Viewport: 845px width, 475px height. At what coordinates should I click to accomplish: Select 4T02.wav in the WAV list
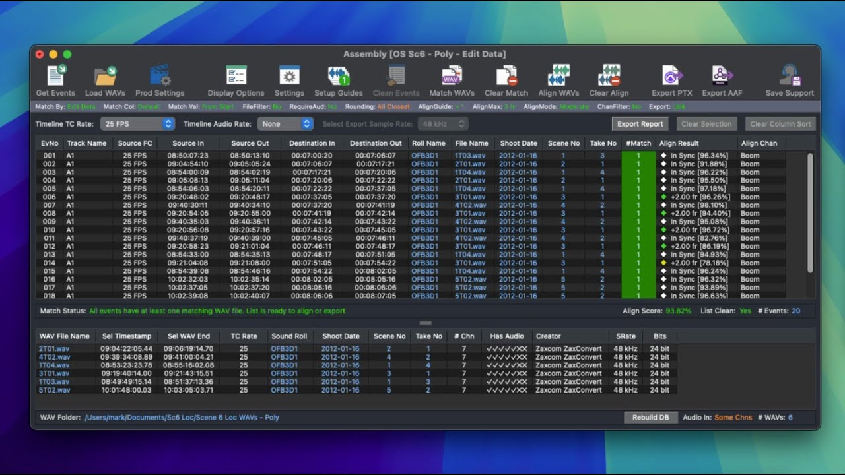coord(54,357)
